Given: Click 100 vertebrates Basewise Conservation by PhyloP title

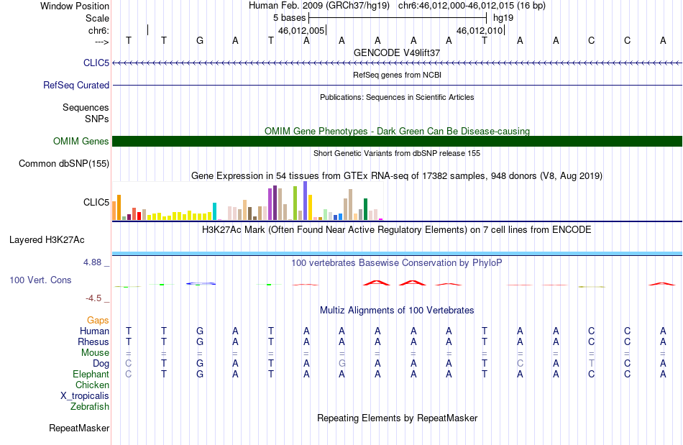Looking at the screenshot, I should 397,263.
